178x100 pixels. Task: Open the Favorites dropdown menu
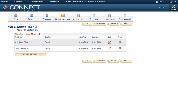pos(5,2)
